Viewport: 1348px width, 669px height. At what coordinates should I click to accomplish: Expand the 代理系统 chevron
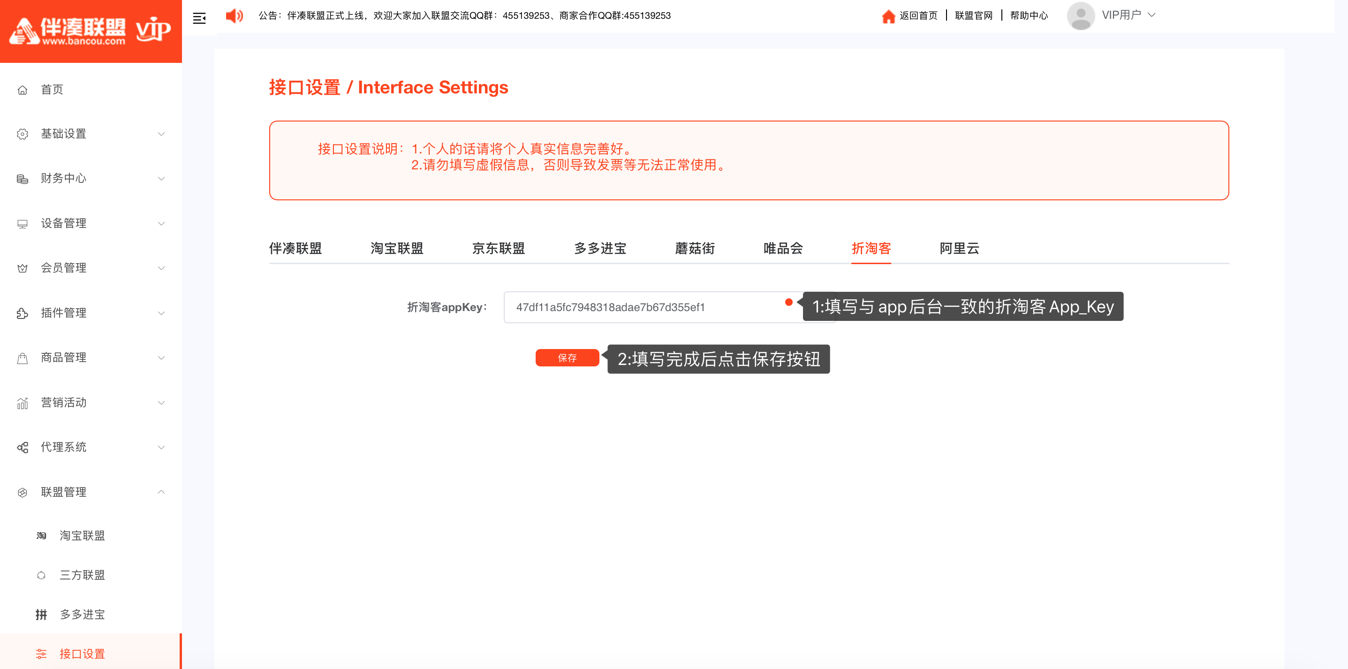(161, 447)
